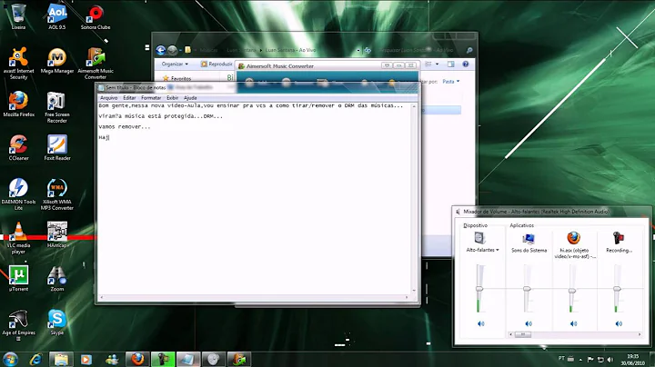Mute the Alto-falantes device

pos(481,323)
